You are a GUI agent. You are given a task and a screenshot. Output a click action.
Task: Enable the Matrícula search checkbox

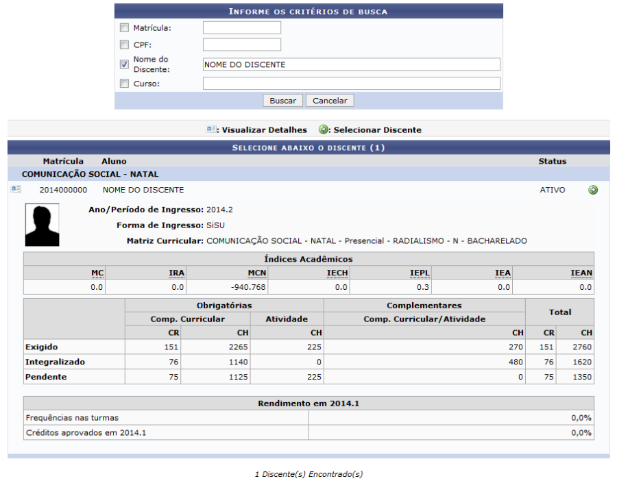[x=124, y=28]
